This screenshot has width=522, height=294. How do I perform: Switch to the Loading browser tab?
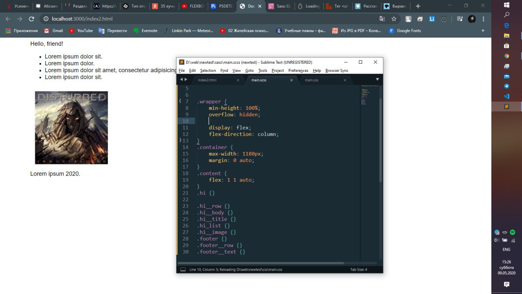click(x=308, y=6)
